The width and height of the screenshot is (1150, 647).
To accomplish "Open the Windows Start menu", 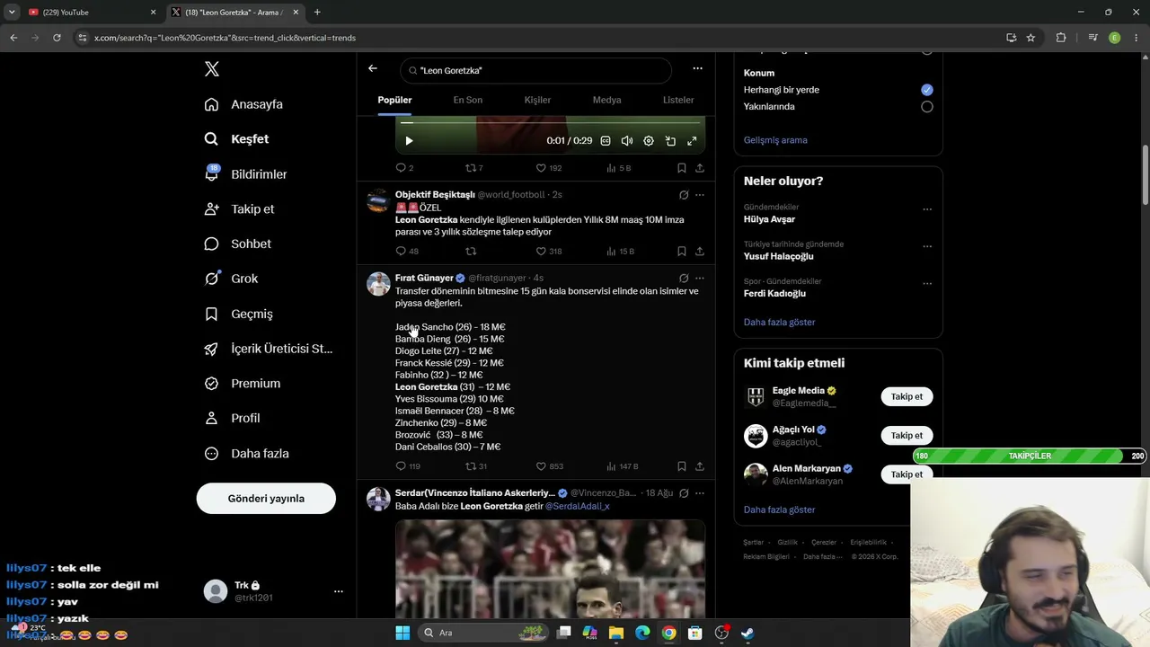I will pos(402,633).
